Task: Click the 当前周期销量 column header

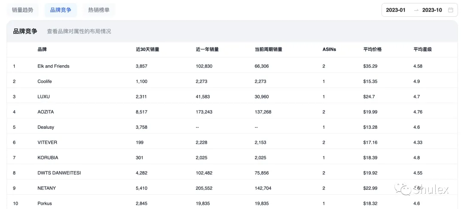Action: [269, 49]
